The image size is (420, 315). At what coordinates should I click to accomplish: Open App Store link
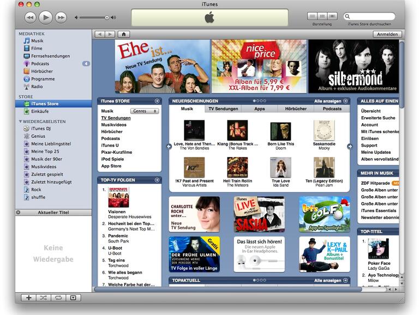[x=111, y=166]
